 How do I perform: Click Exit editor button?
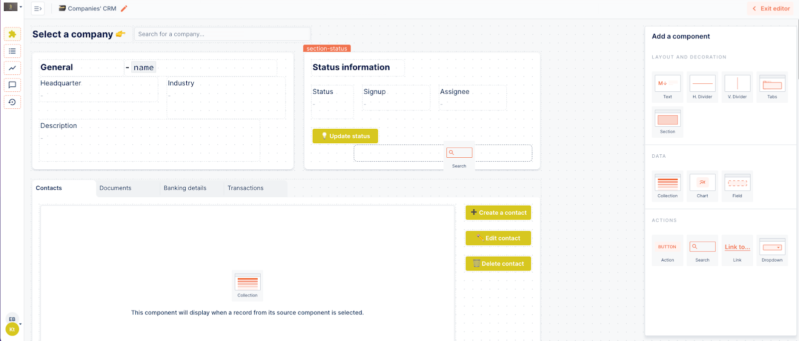pos(771,8)
